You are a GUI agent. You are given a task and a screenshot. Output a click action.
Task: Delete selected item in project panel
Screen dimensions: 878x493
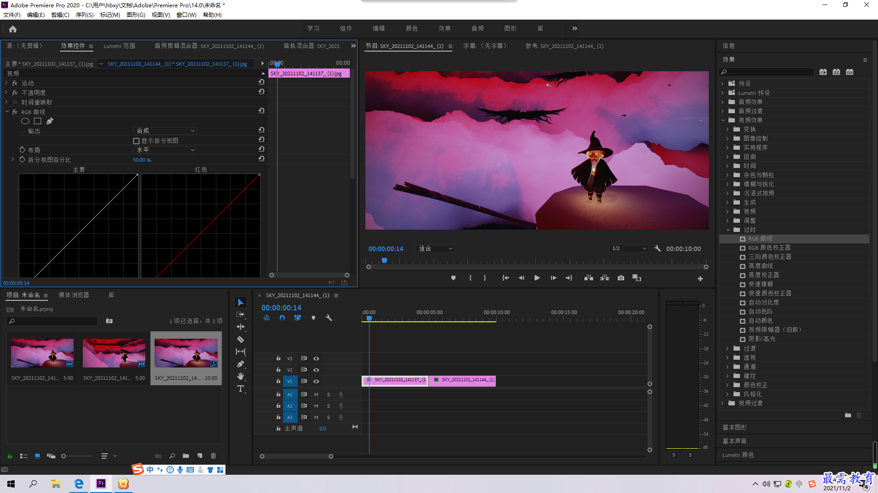tap(213, 456)
